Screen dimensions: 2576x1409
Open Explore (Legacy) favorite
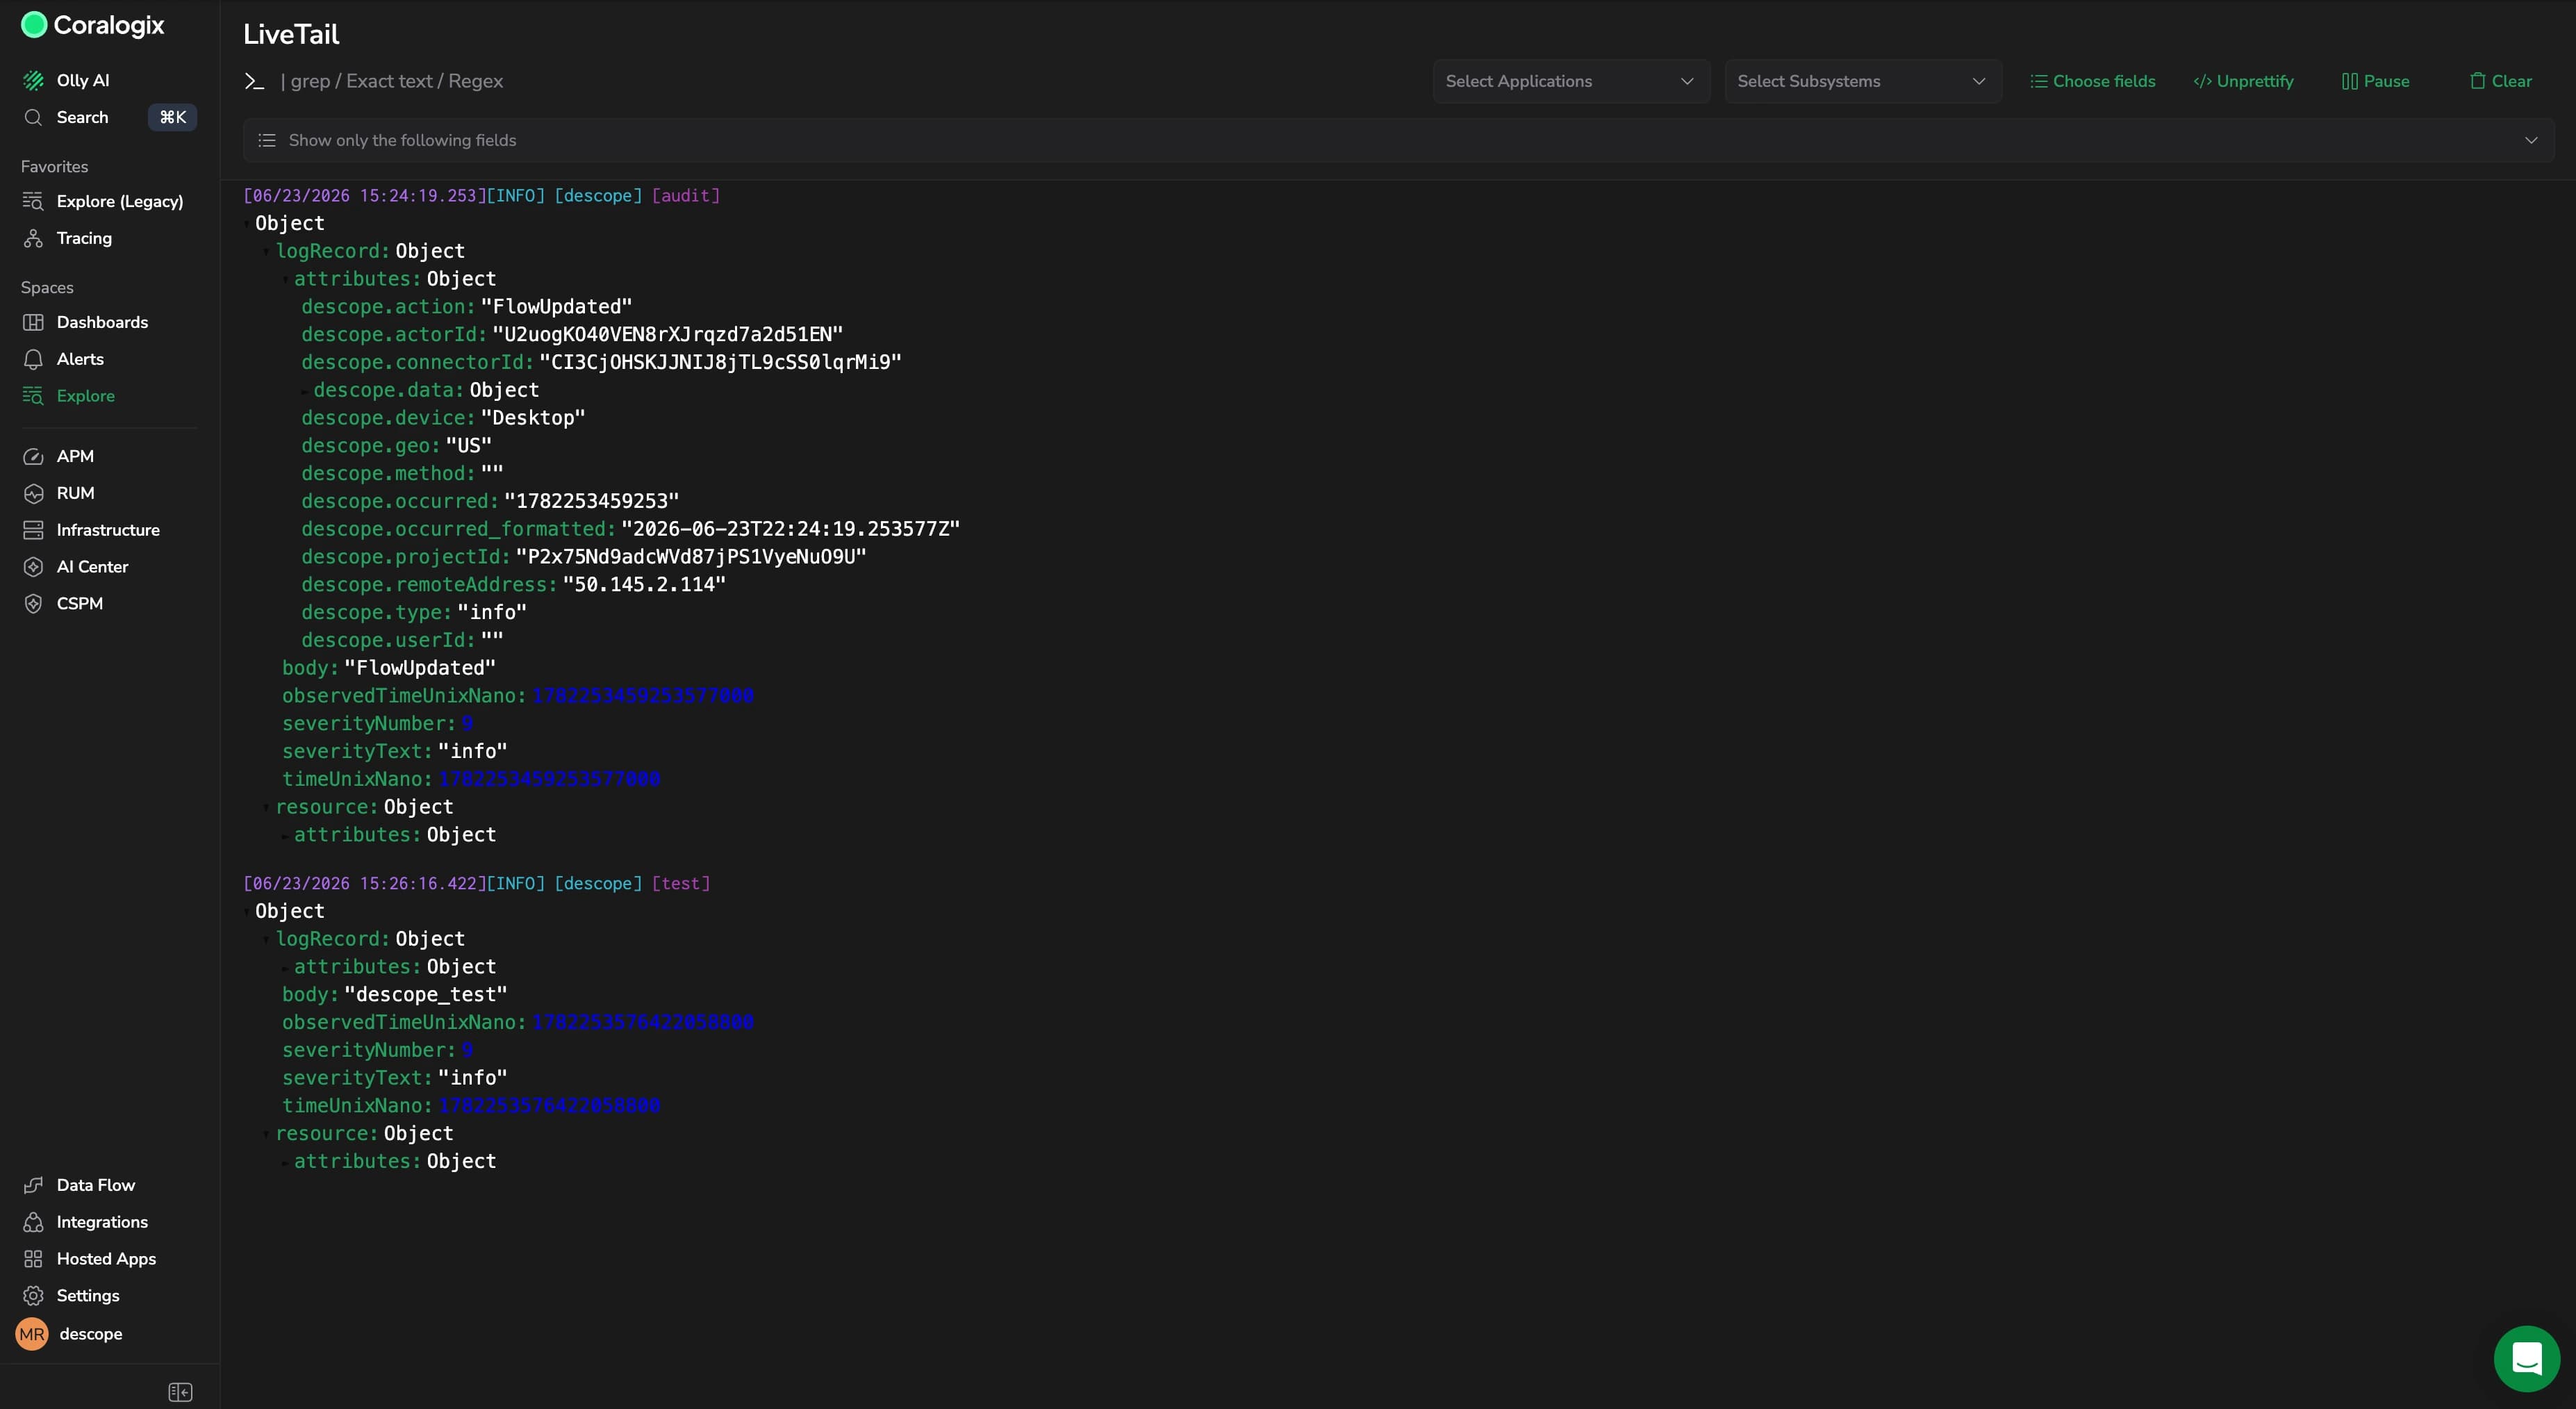click(x=120, y=201)
